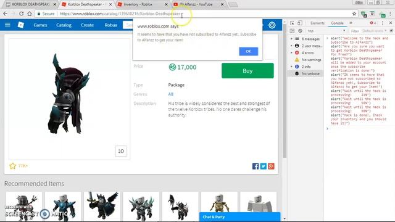Select the Console tab in DevTools

point(337,23)
